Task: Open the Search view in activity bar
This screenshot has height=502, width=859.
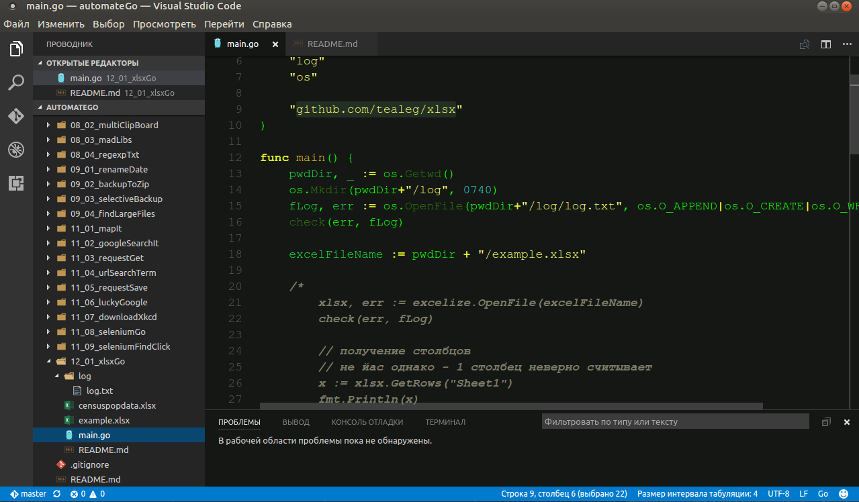Action: click(16, 83)
